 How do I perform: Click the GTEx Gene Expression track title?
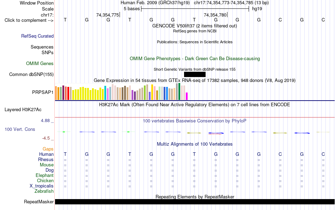[195, 80]
